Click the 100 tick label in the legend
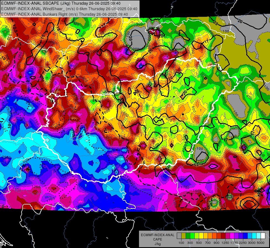This screenshot has width=270, height=248. point(181,243)
